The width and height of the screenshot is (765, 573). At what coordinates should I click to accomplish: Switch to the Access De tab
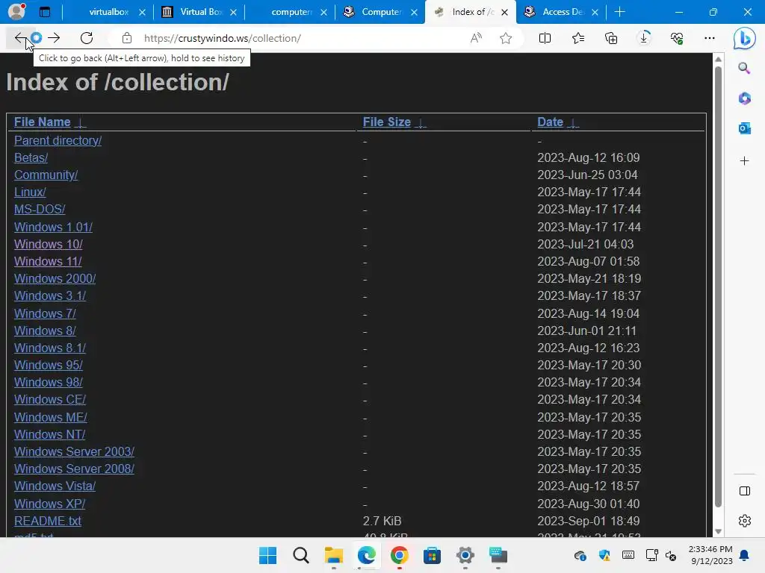tap(563, 12)
